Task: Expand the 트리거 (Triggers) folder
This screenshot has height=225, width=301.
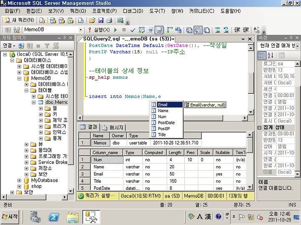Action: click(41, 127)
